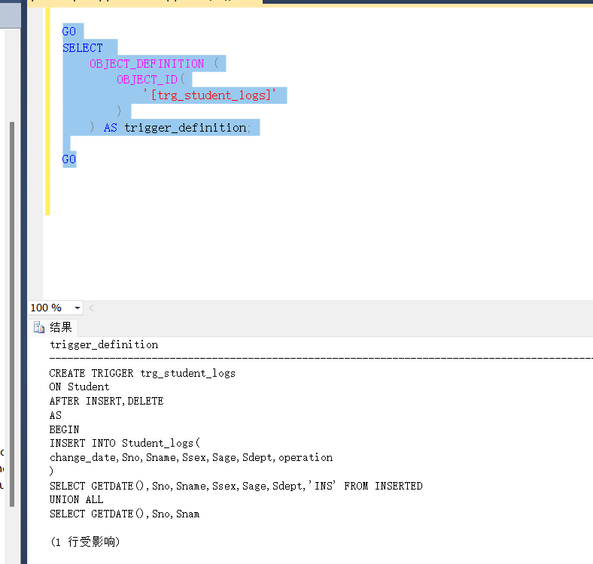
Task: Click the results tab grid icon
Action: pos(39,327)
